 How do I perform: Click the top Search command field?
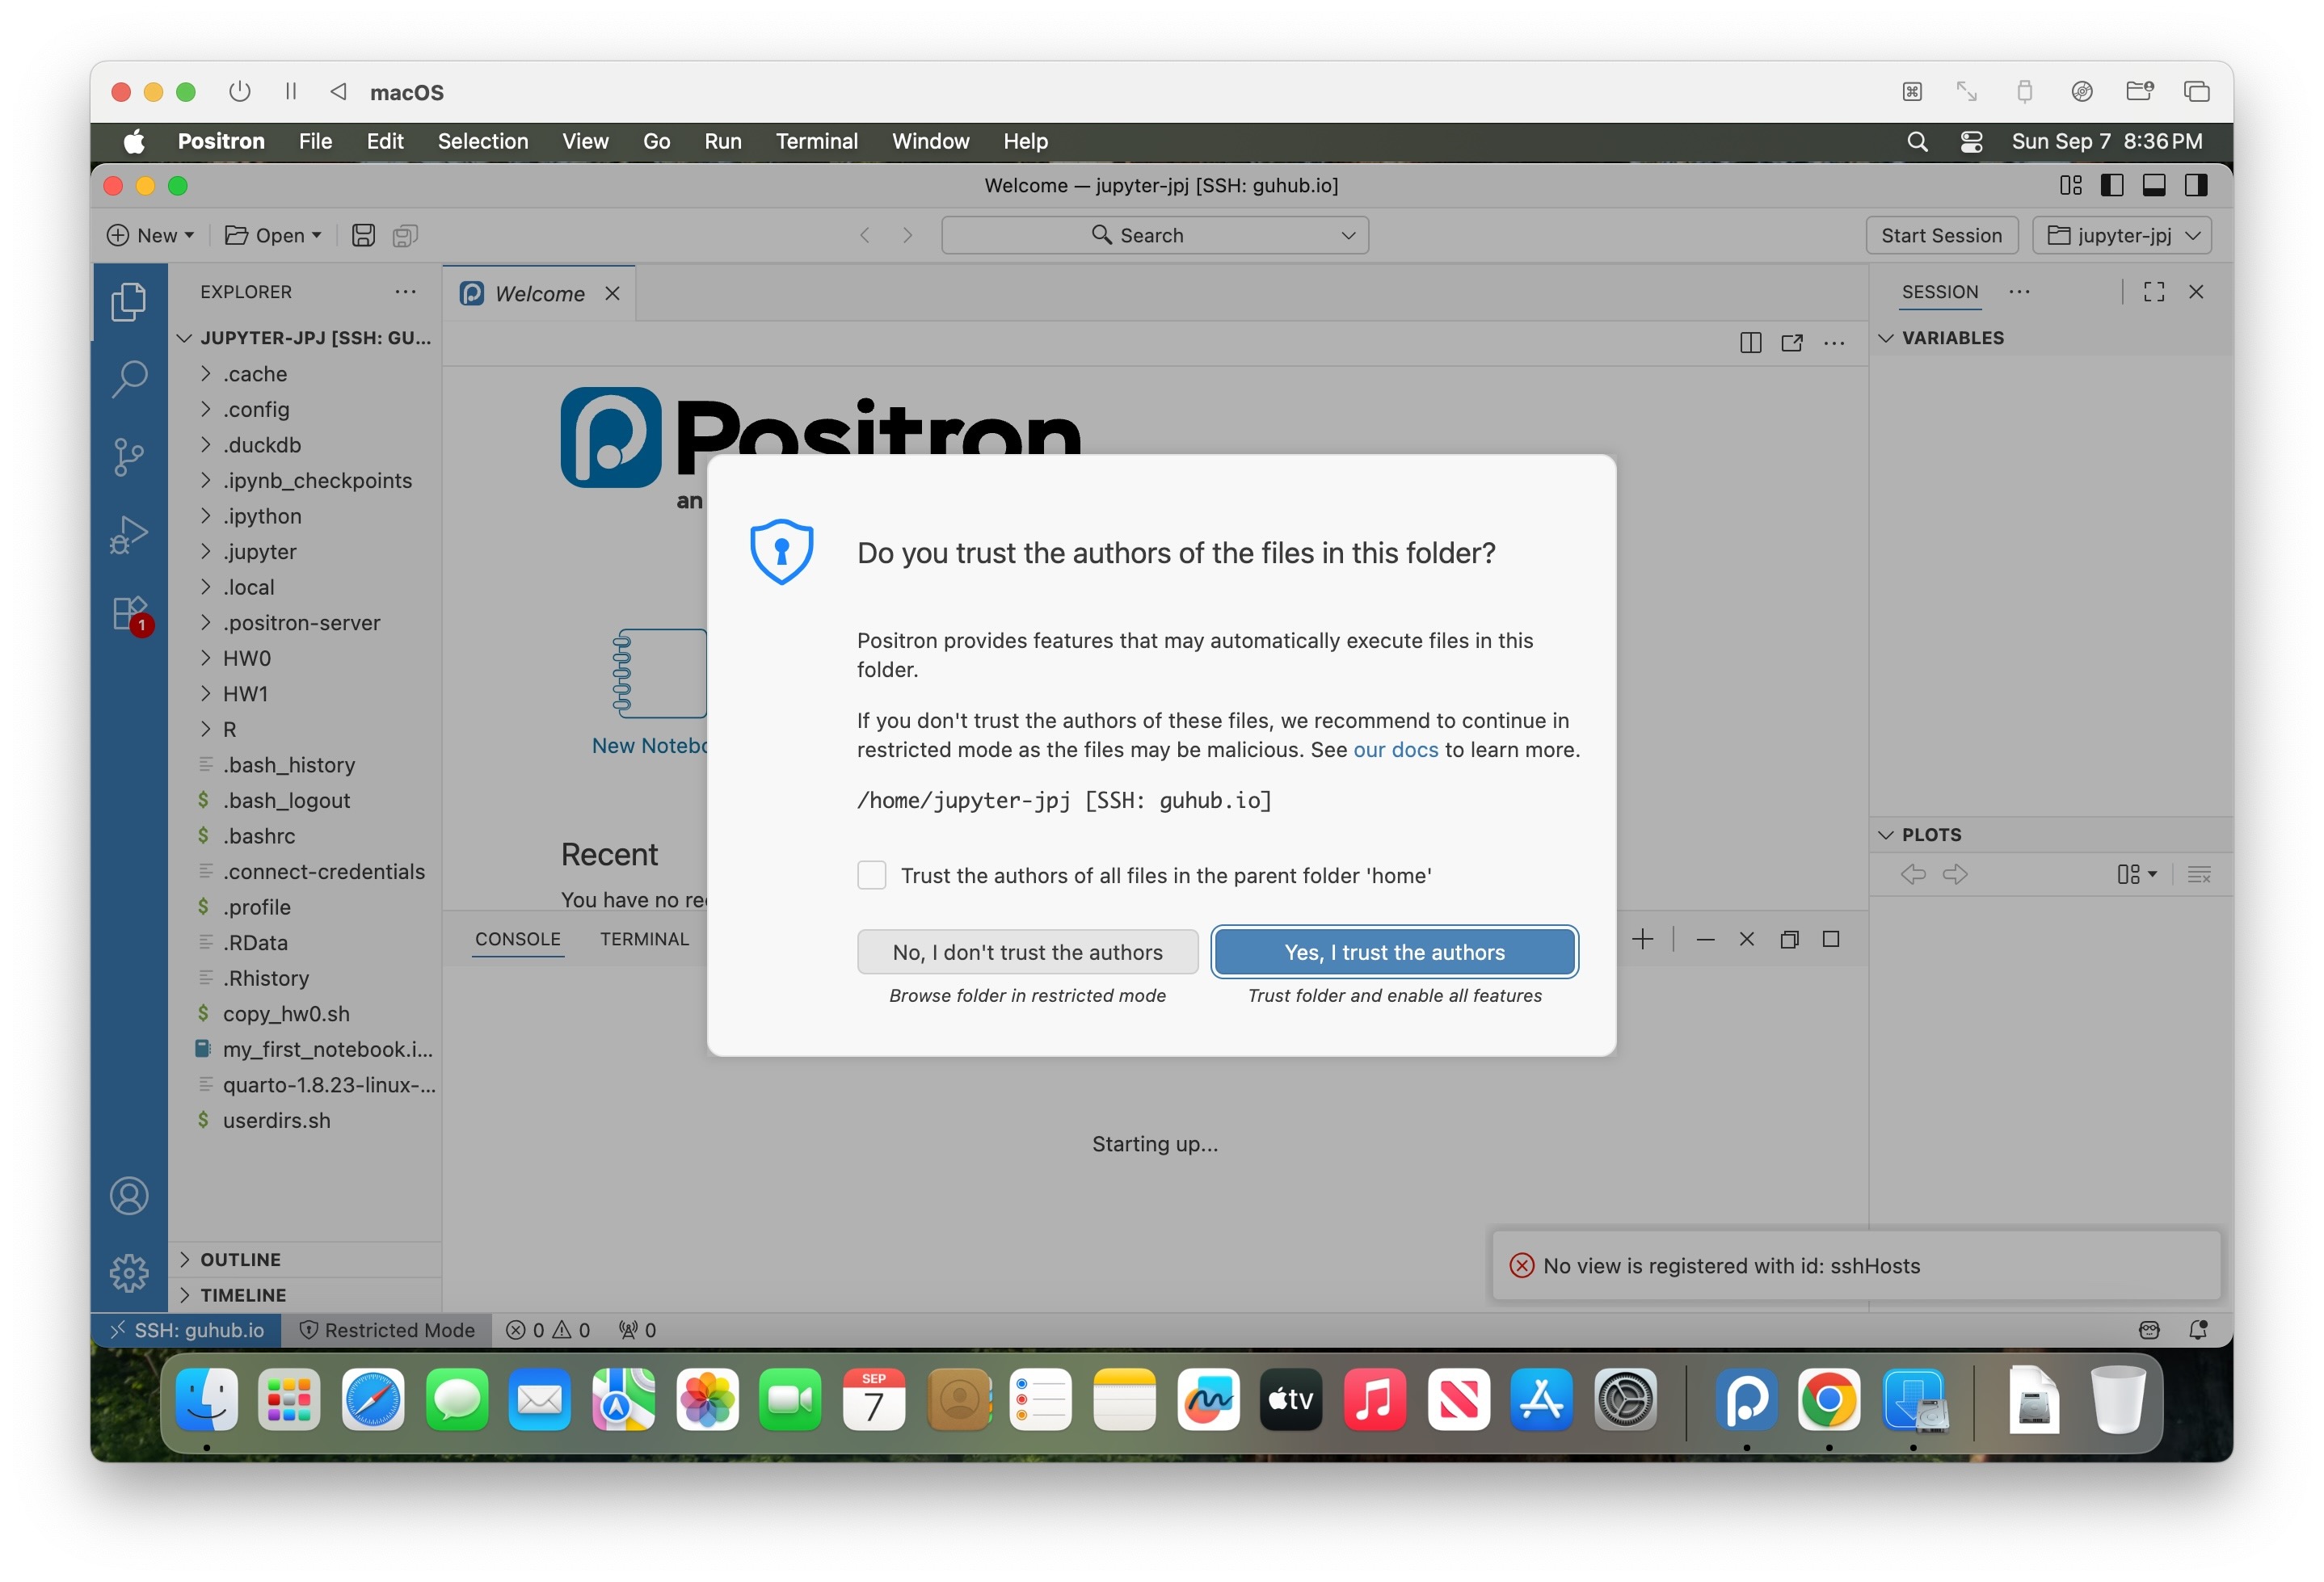1154,235
